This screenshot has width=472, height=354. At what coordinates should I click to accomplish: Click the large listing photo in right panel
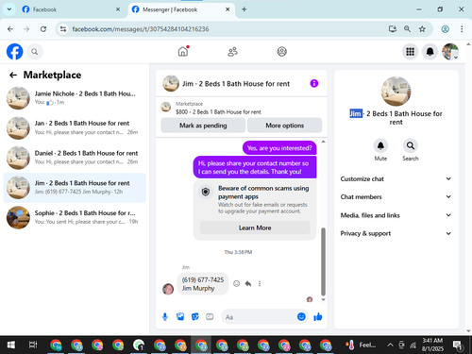[396, 92]
